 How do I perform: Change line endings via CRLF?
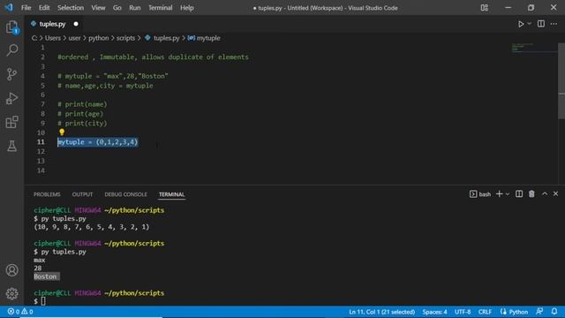485,312
